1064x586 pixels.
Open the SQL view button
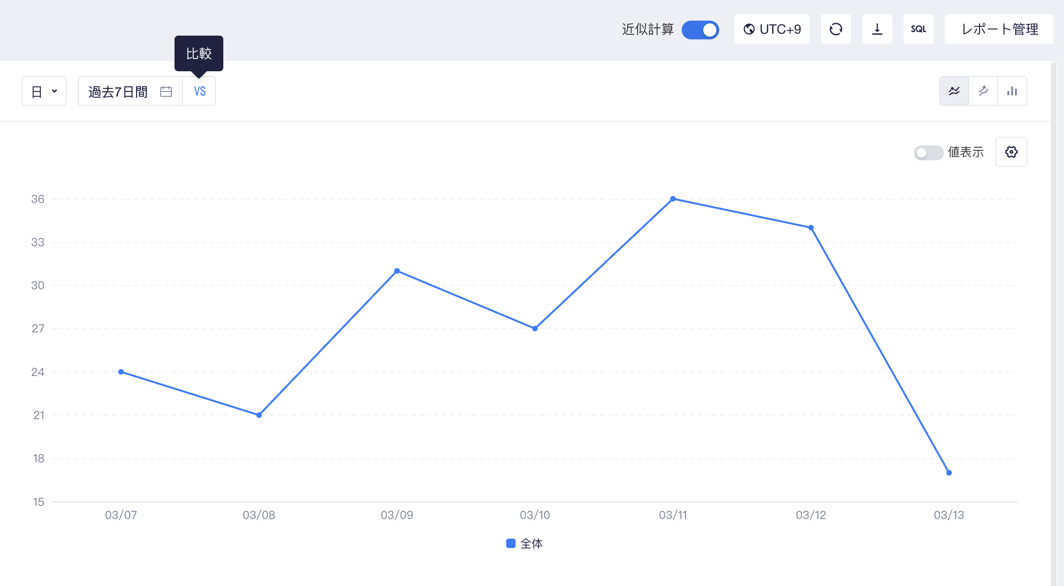[919, 30]
